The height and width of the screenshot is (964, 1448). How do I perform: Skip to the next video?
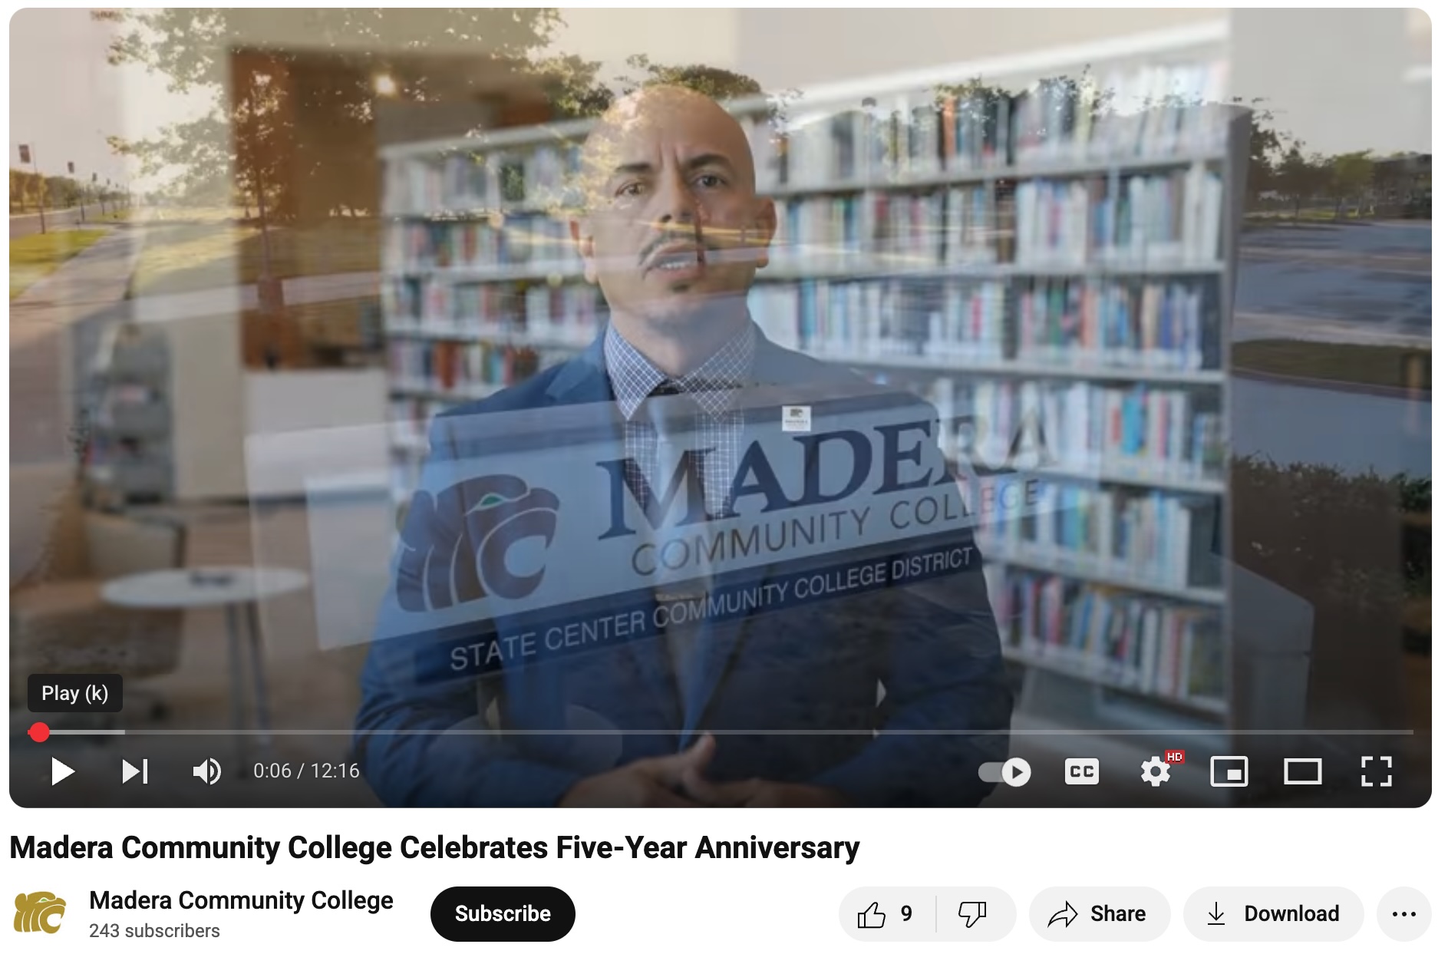coord(135,771)
